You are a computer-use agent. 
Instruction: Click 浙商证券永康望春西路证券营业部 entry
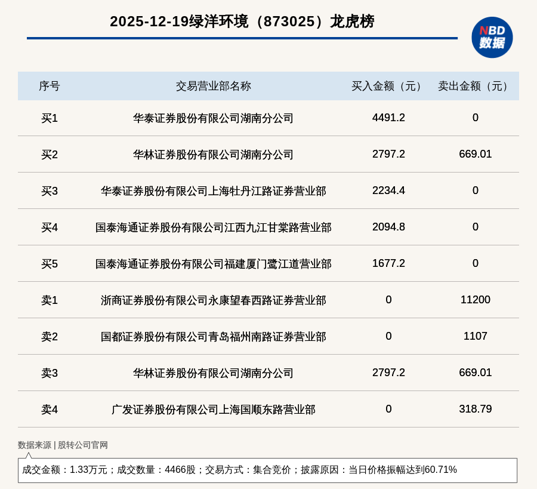click(x=213, y=300)
